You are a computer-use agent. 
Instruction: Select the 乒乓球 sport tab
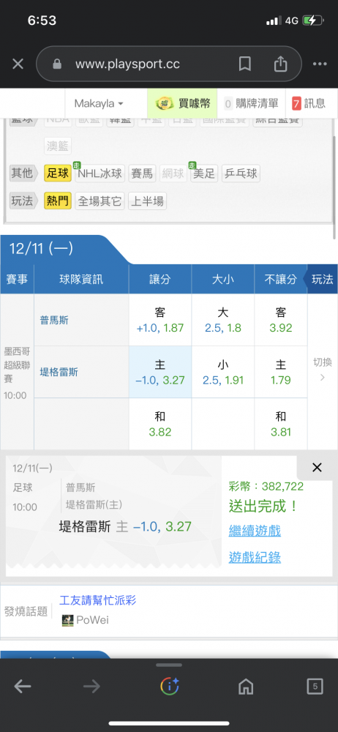pyautogui.click(x=241, y=173)
